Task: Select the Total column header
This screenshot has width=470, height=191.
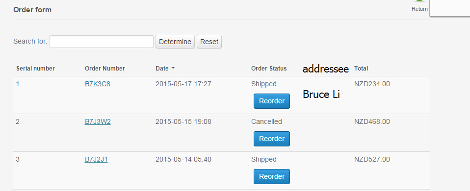Action: point(361,69)
